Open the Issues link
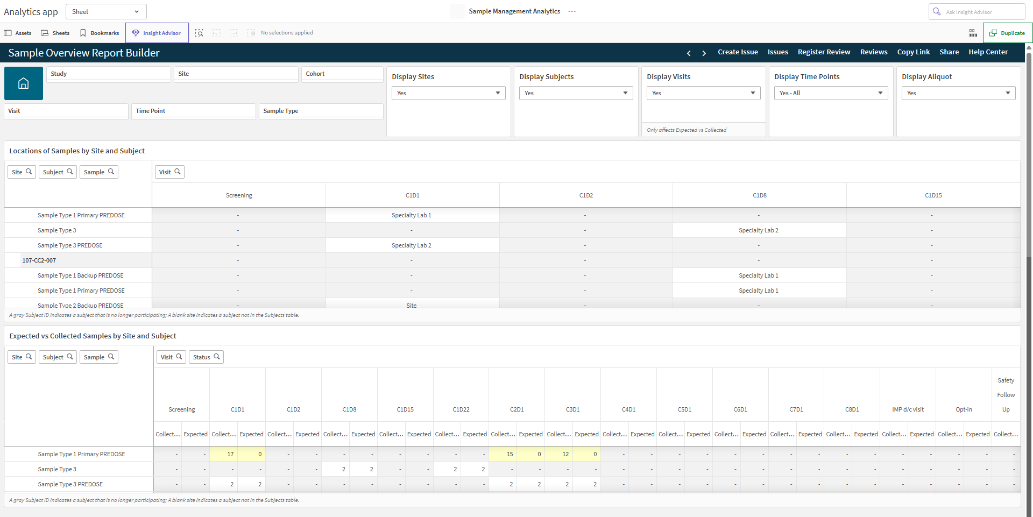This screenshot has height=517, width=1033. point(777,52)
